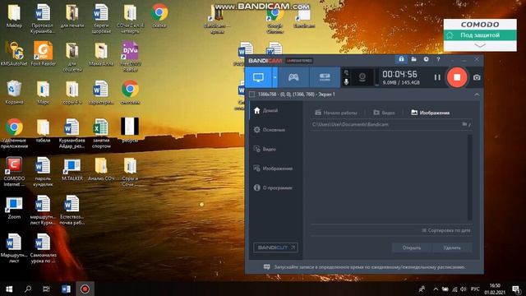Open the Windows Start menu

pos(9,289)
